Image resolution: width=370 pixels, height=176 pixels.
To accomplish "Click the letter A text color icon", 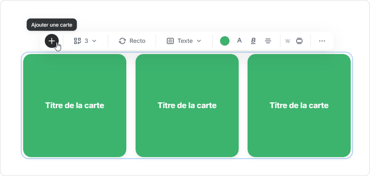I will coord(239,41).
